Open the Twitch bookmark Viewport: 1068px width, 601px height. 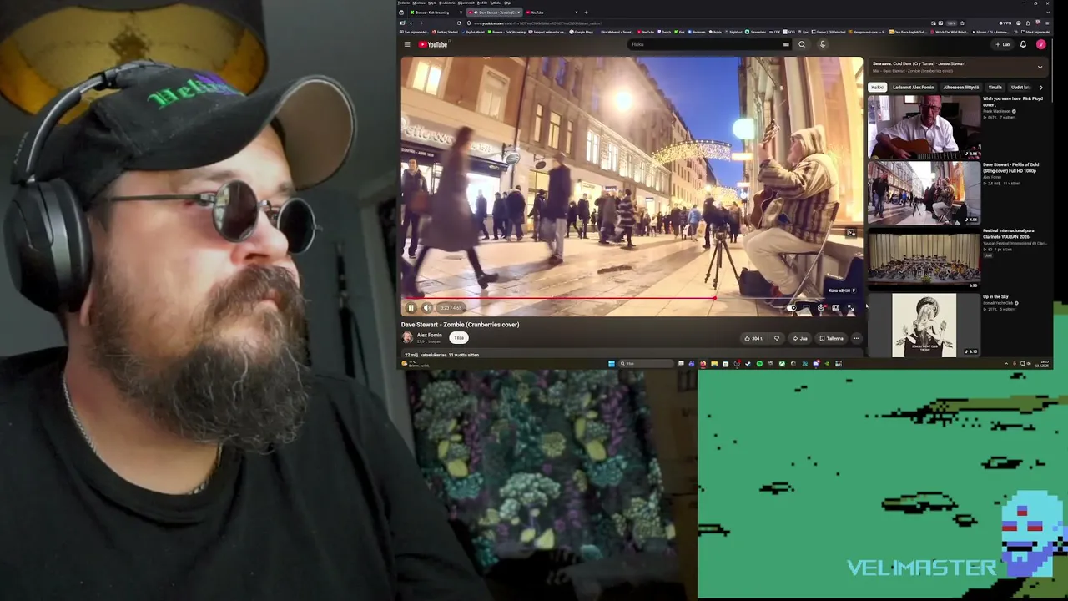[x=663, y=32]
